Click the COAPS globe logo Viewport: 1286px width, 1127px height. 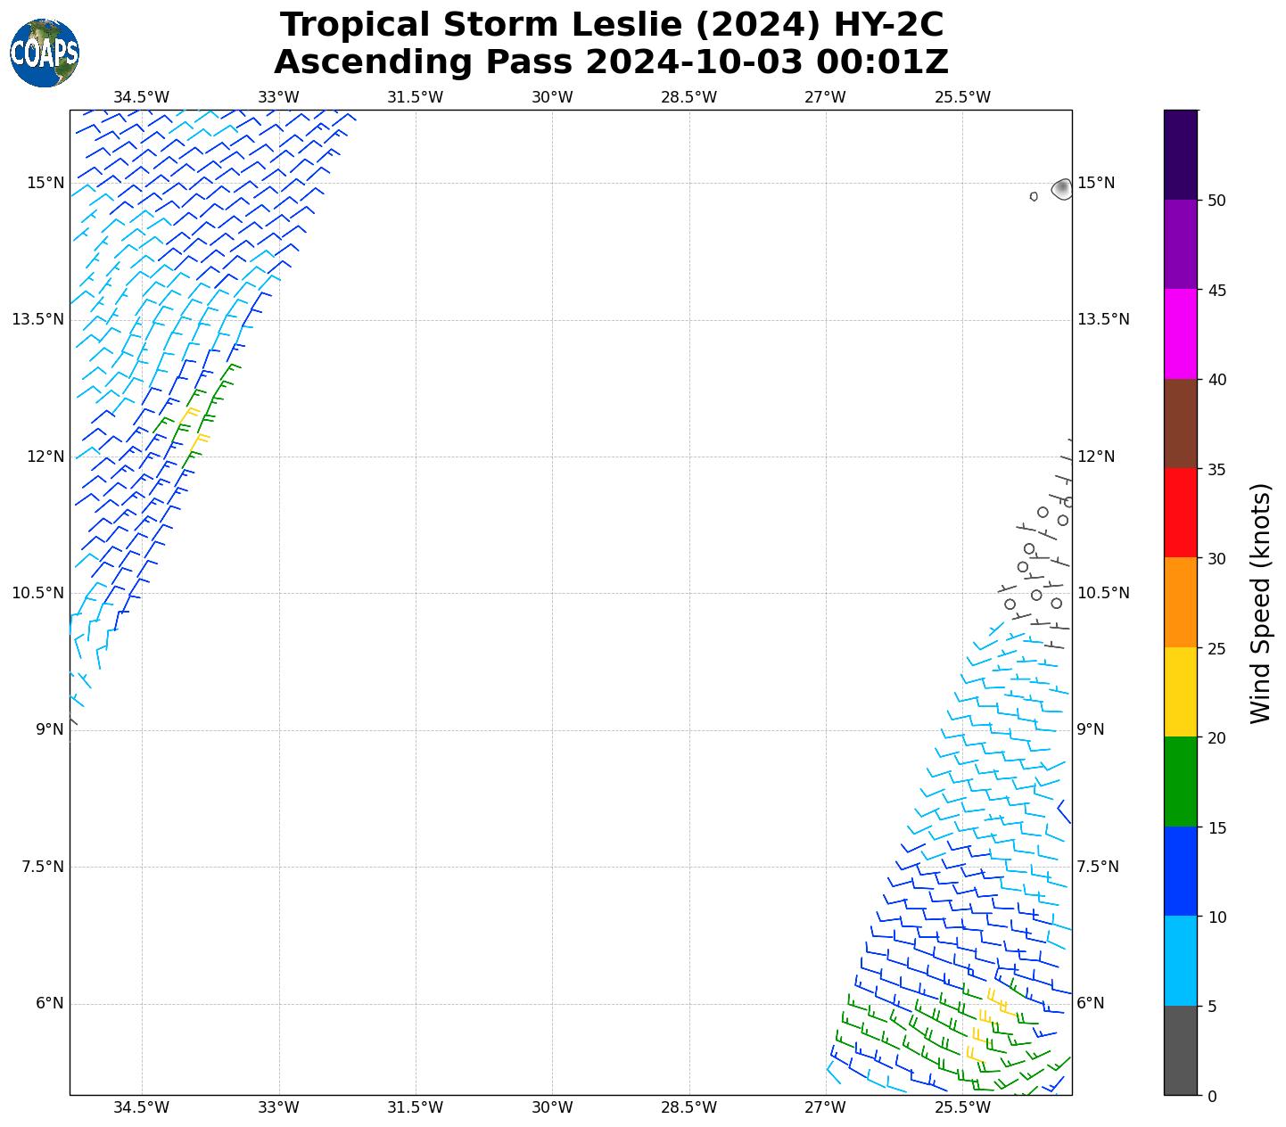45,53
